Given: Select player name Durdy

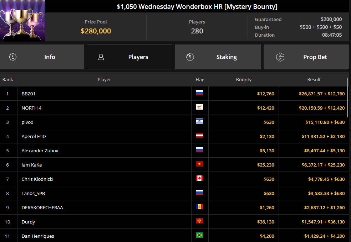Looking at the screenshot, I should 28,222.
